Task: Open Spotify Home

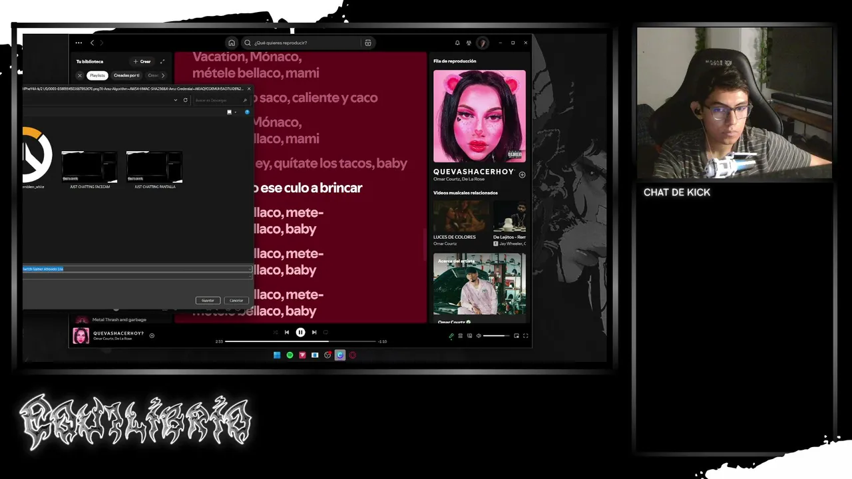Action: coord(231,43)
